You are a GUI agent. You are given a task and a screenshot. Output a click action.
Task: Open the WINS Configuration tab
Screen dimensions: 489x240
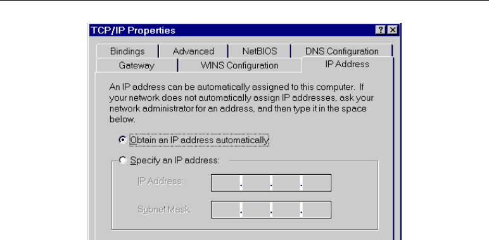[x=239, y=65]
